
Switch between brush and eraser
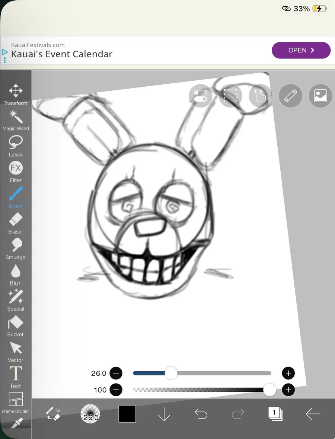pos(53,414)
